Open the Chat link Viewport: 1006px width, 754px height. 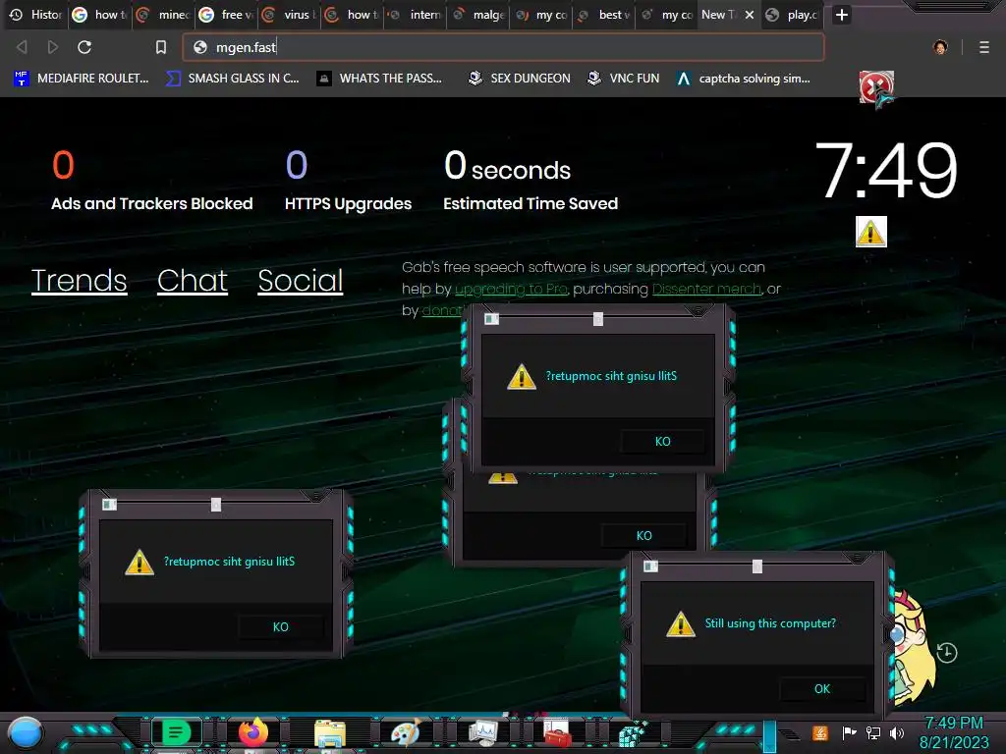(x=192, y=281)
